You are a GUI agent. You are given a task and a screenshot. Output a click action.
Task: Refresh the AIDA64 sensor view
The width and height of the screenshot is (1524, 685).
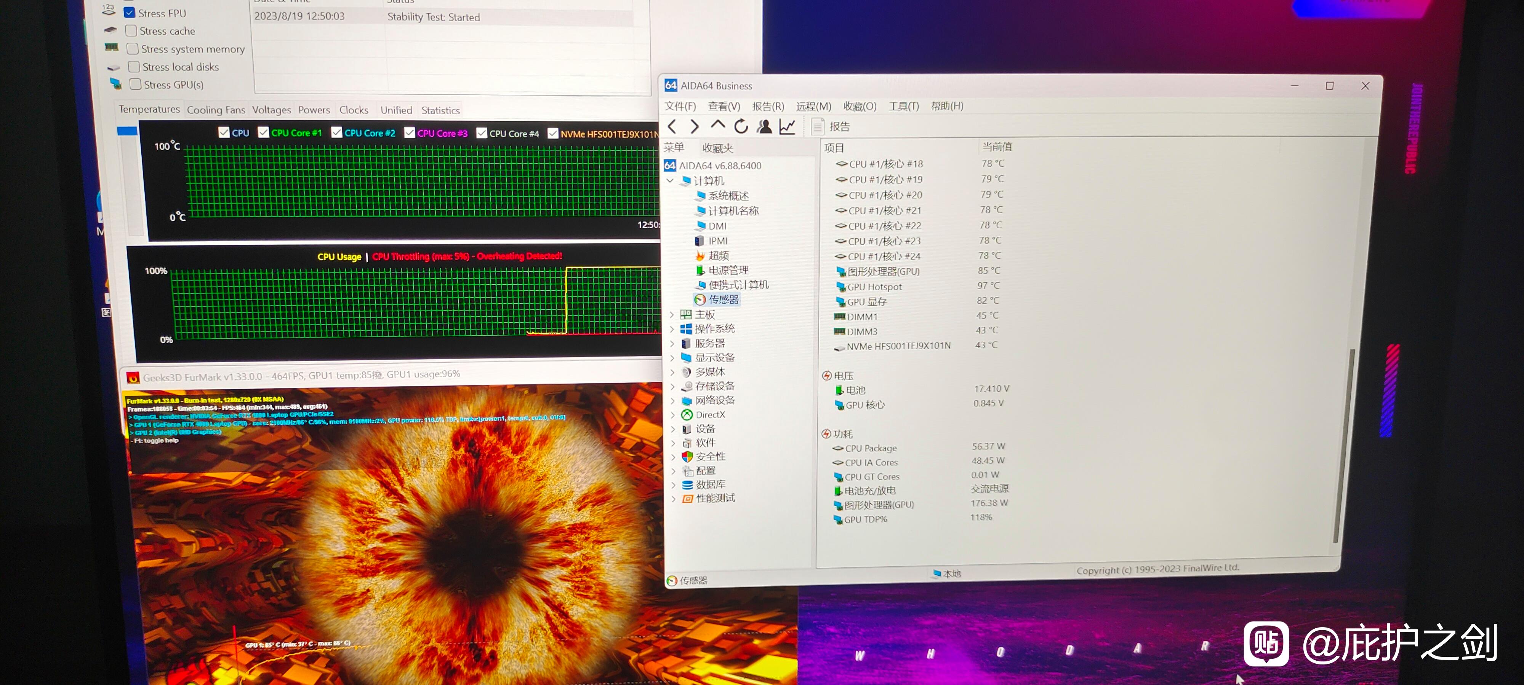[x=741, y=126]
